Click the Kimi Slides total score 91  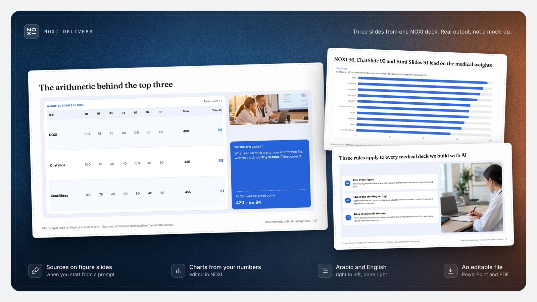click(222, 191)
